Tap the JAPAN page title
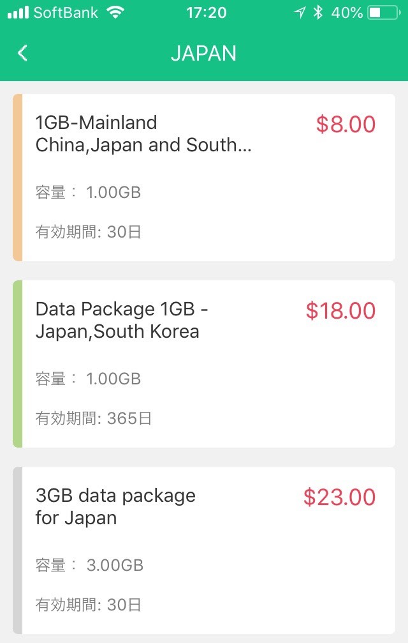Screen dimensions: 408x643 (x=203, y=54)
